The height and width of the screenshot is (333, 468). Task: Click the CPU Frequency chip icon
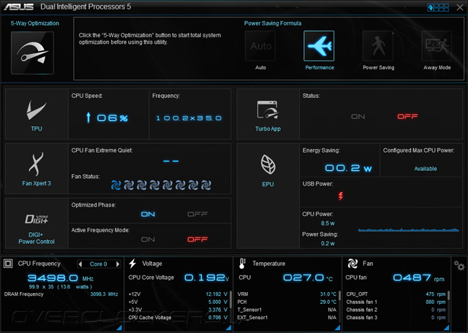(x=8, y=264)
